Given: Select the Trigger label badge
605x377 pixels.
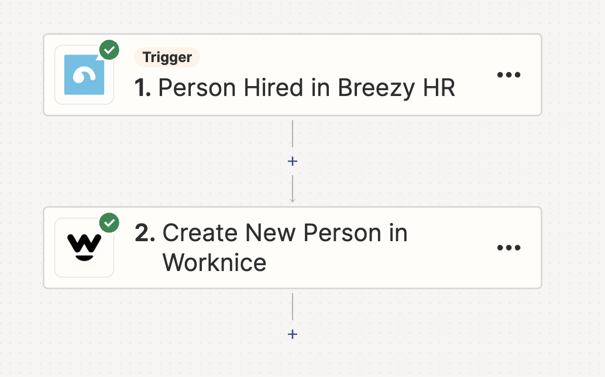Looking at the screenshot, I should pyautogui.click(x=167, y=57).
